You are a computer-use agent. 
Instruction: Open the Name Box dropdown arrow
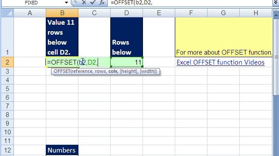point(66,3)
